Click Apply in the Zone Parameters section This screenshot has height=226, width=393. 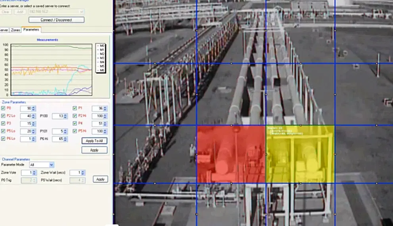coord(94,150)
